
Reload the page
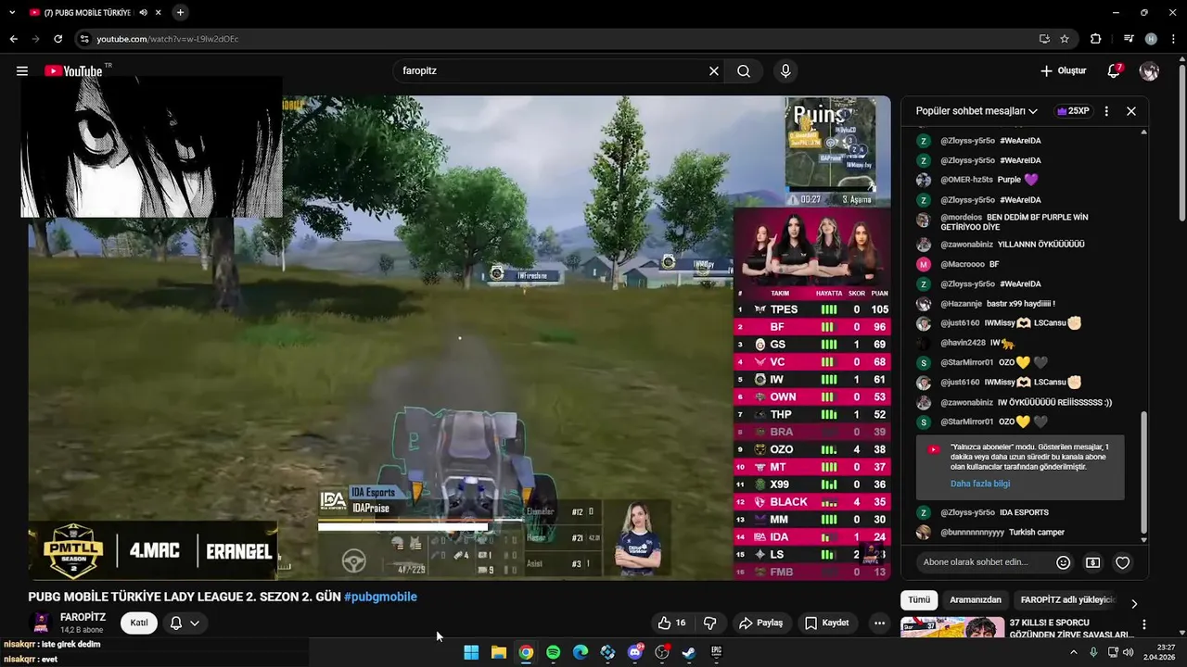(58, 39)
